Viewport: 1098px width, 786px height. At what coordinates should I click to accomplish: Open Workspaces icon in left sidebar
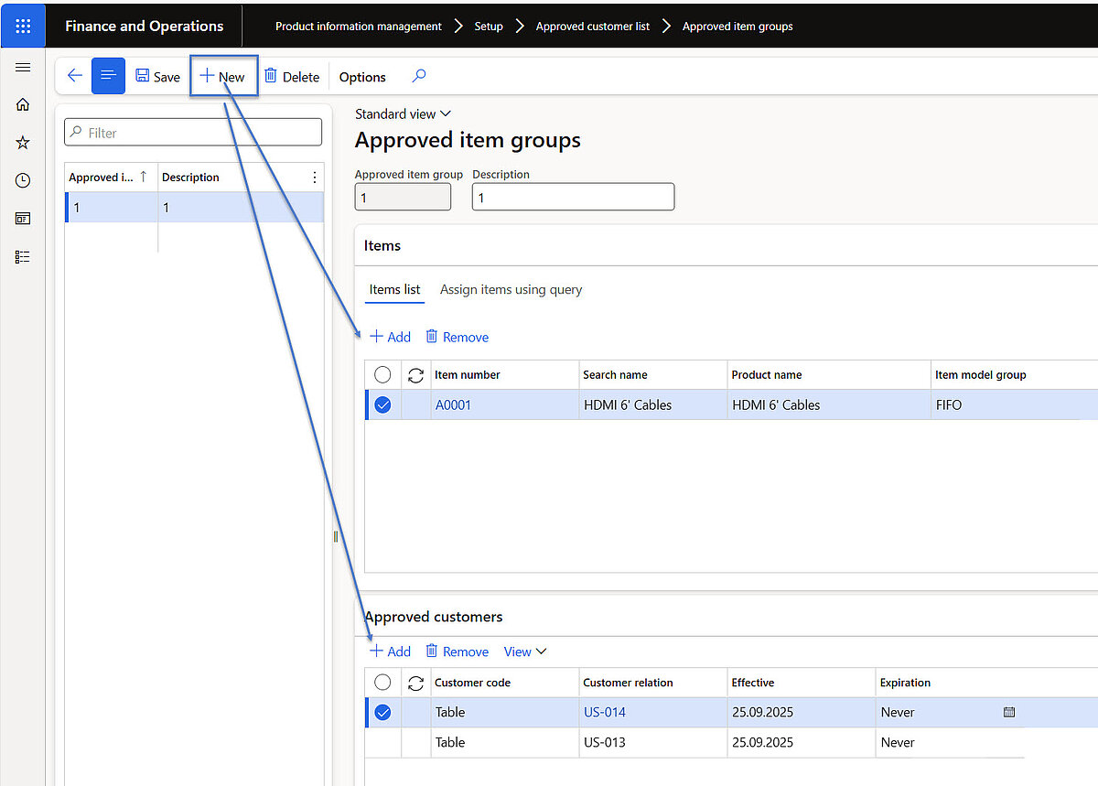click(23, 219)
